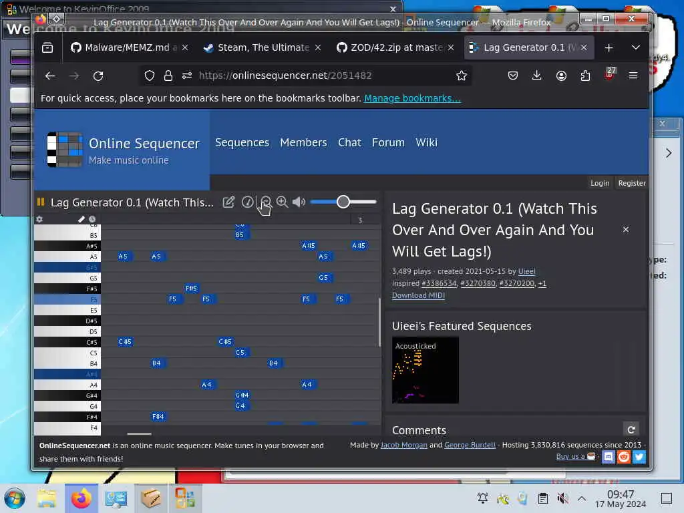Open inspired sequence #3270200
684x513 pixels.
[x=517, y=283]
